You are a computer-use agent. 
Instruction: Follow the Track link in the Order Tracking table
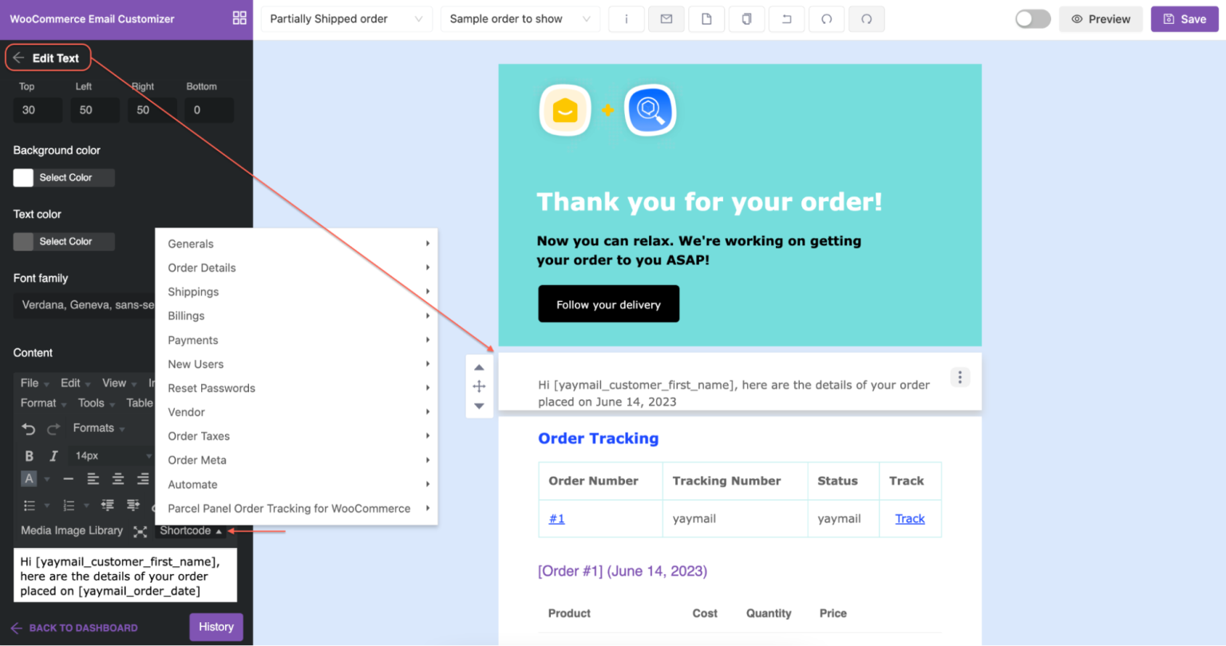pyautogui.click(x=909, y=518)
